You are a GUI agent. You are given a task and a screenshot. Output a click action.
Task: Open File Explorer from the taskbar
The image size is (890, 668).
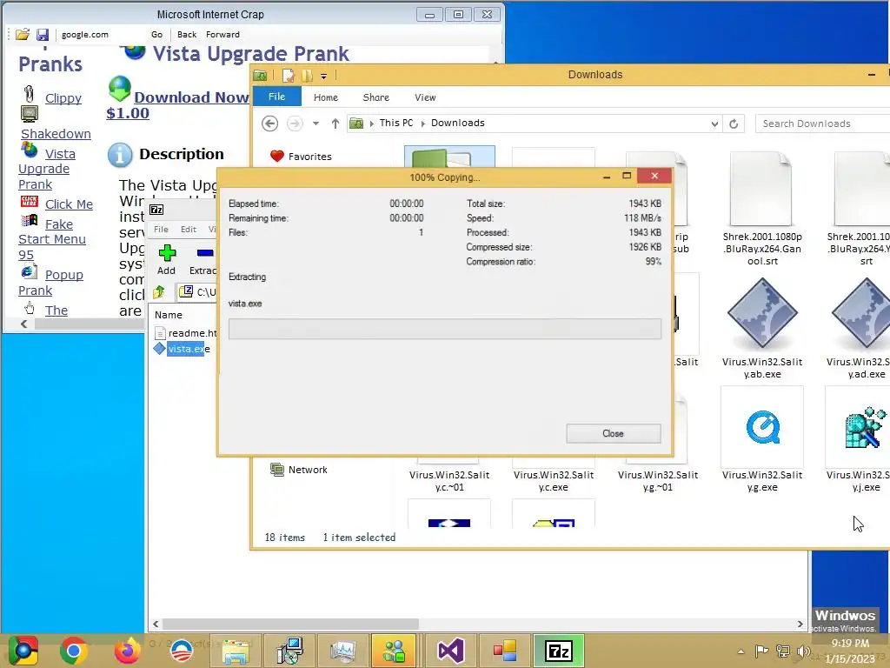click(x=236, y=651)
